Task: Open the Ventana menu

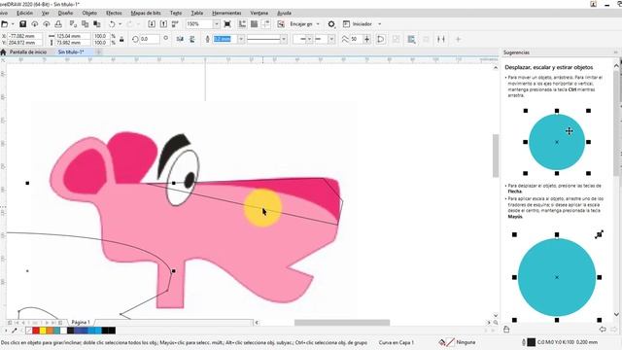Action: click(259, 13)
